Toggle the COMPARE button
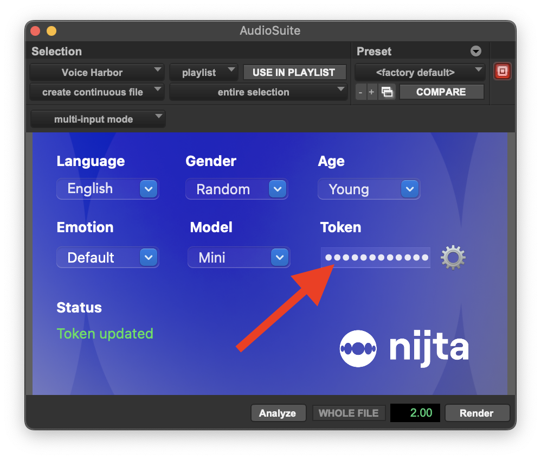The width and height of the screenshot is (541, 459). pos(441,92)
